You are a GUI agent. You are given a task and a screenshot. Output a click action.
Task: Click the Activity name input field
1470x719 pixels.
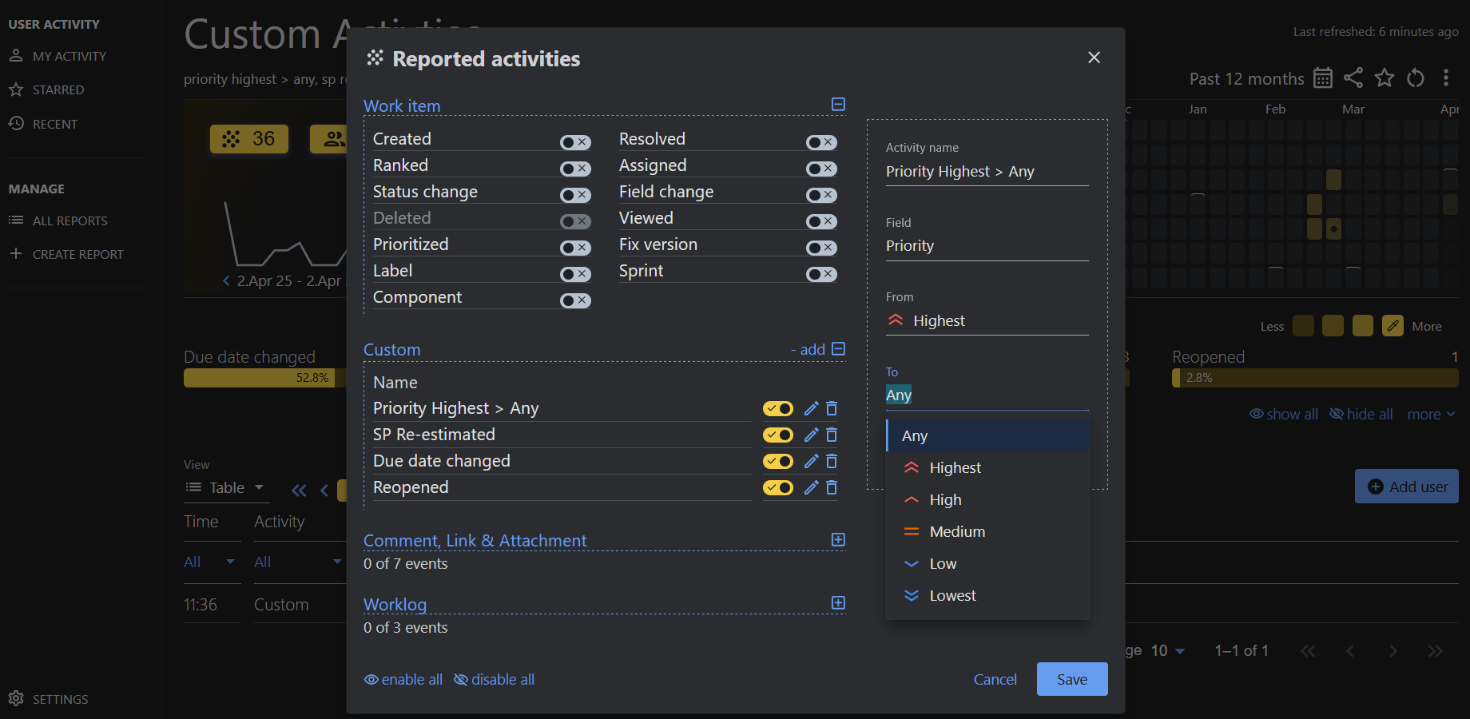[986, 171]
